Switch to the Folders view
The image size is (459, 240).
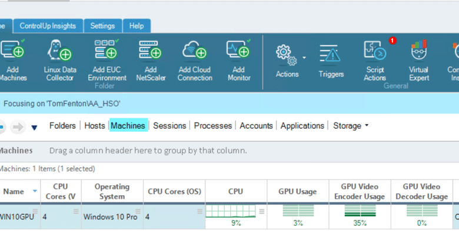point(62,125)
